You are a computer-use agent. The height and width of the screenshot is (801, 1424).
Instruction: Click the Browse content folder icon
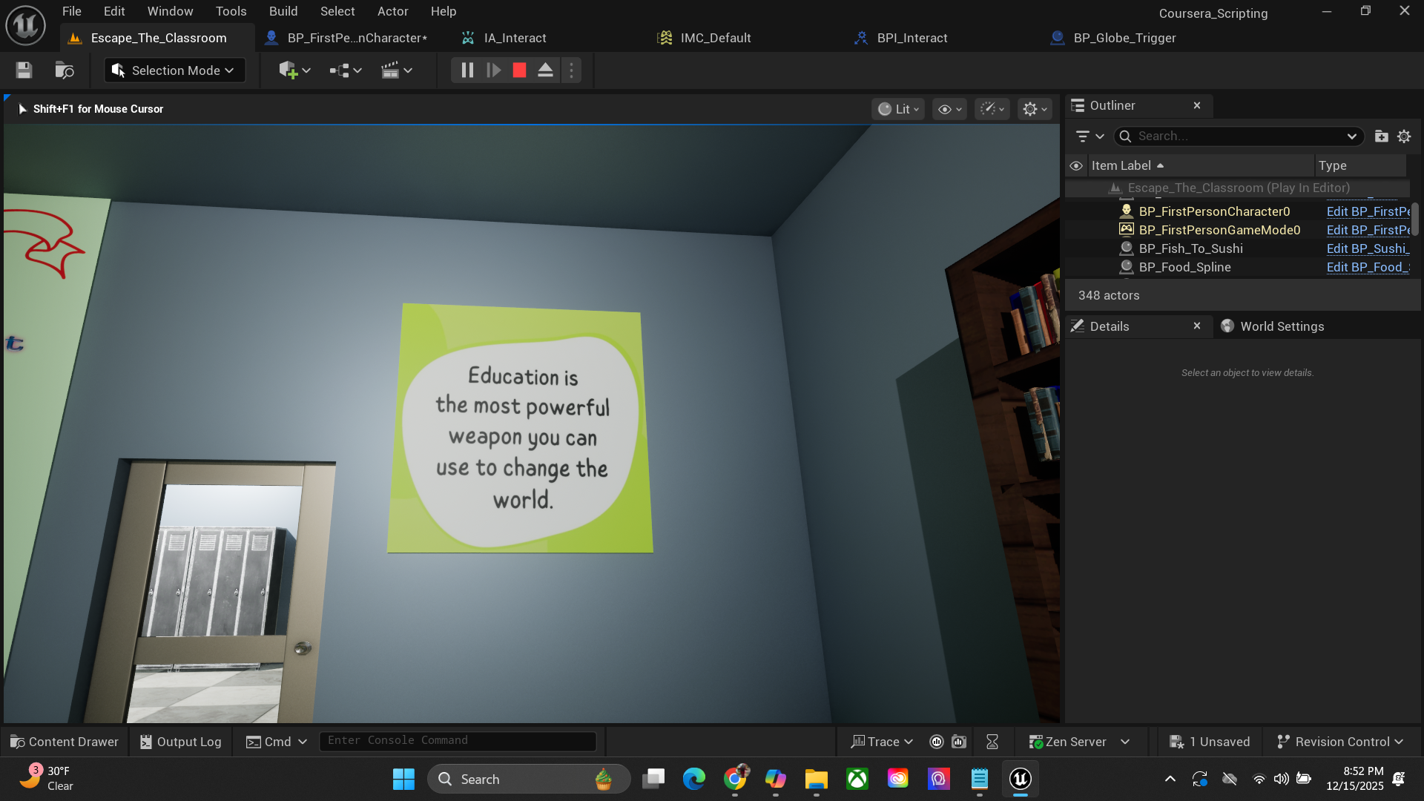[x=65, y=70]
